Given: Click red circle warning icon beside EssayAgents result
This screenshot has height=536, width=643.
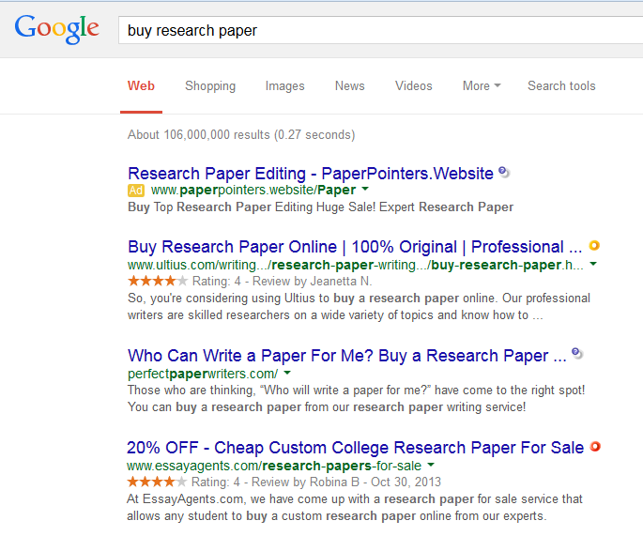Looking at the screenshot, I should [x=595, y=446].
